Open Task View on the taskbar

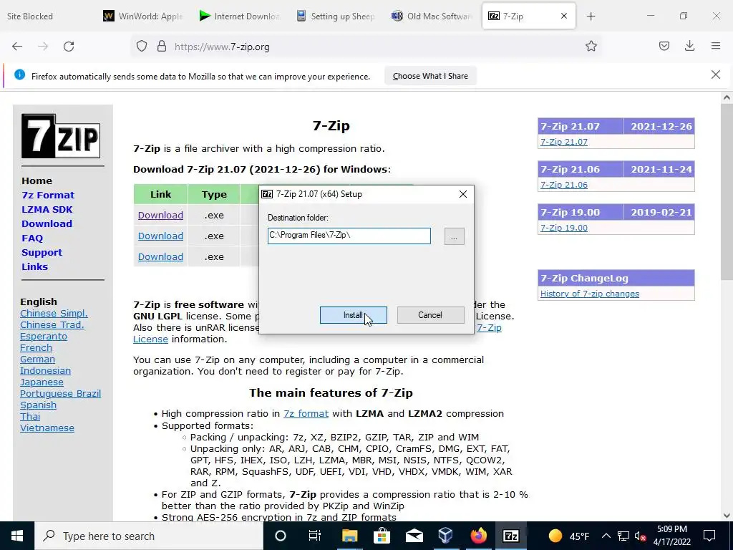(315, 536)
